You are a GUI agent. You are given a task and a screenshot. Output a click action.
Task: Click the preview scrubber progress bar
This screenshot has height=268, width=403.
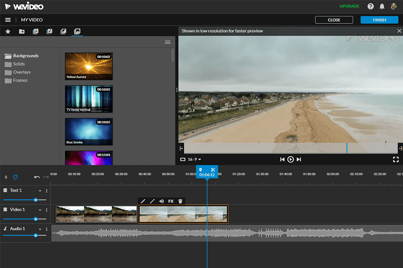[x=290, y=148]
